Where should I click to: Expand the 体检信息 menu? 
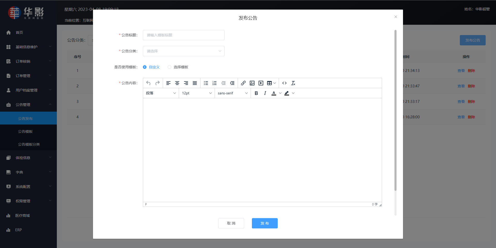pyautogui.click(x=28, y=158)
